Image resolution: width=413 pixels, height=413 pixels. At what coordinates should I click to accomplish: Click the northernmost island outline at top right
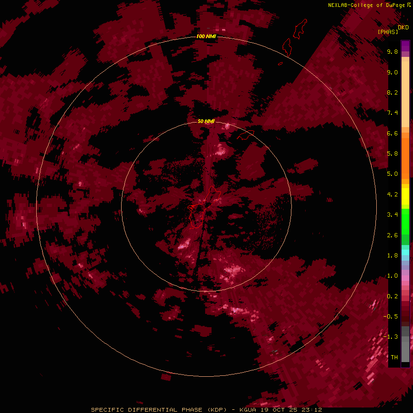(x=300, y=29)
